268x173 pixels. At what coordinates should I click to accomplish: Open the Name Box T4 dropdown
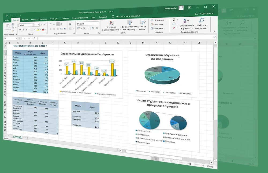tap(16, 39)
